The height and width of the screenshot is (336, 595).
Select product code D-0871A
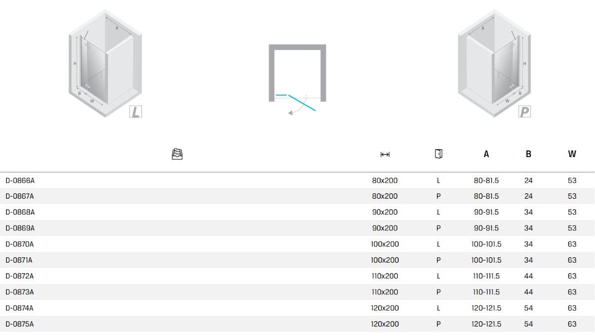[x=19, y=260]
